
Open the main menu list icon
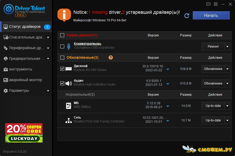pos(216,4)
